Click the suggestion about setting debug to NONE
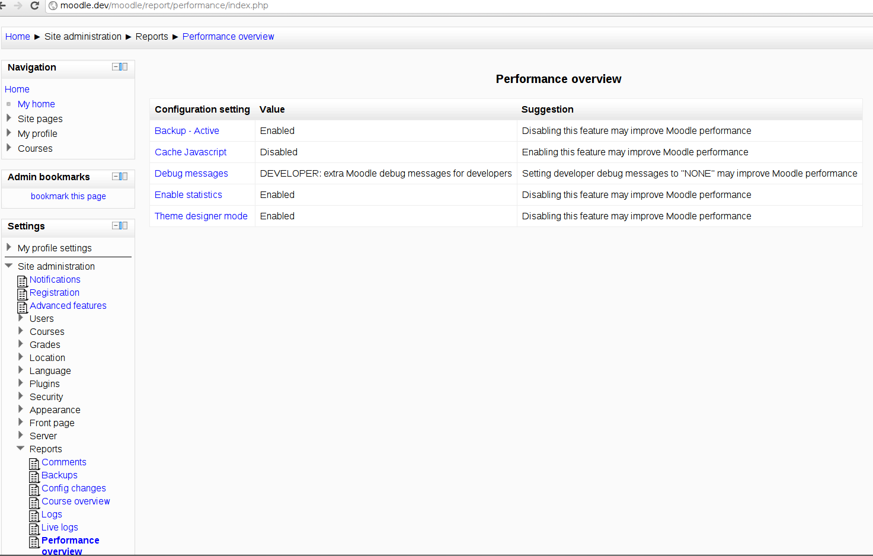This screenshot has width=873, height=556. 690,173
